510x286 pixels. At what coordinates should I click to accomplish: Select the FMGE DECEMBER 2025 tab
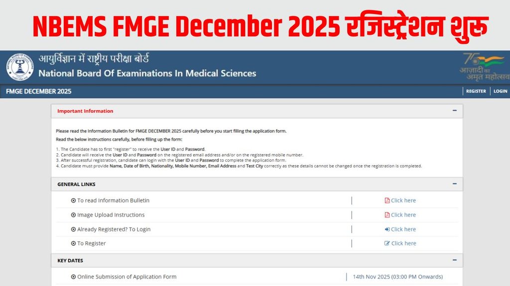(x=38, y=91)
